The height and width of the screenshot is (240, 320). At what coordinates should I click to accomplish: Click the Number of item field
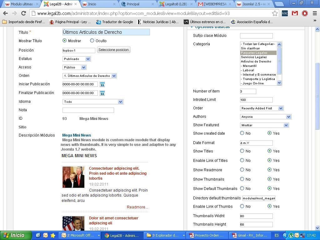248,91
